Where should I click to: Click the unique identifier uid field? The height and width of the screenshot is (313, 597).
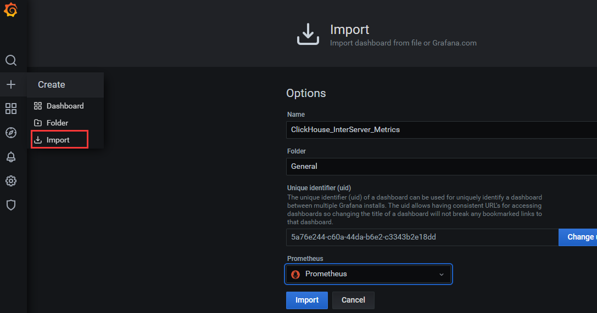[x=422, y=237]
